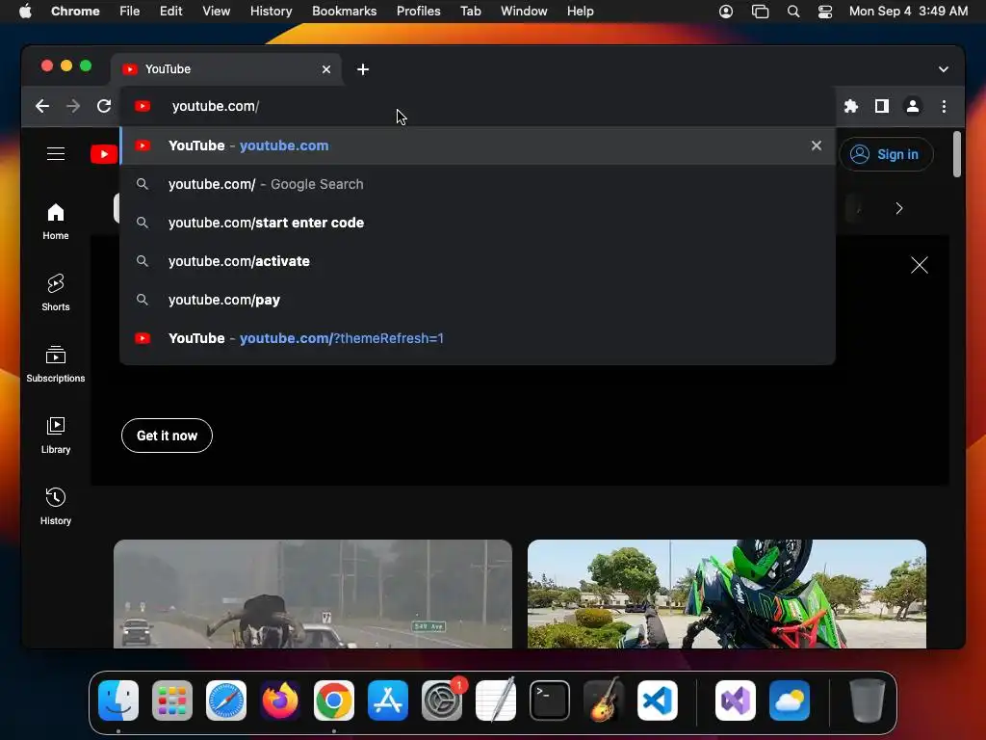Viewport: 986px width, 740px height.
Task: Select the YouTube - youtube.com suggestion
Action: point(478,145)
